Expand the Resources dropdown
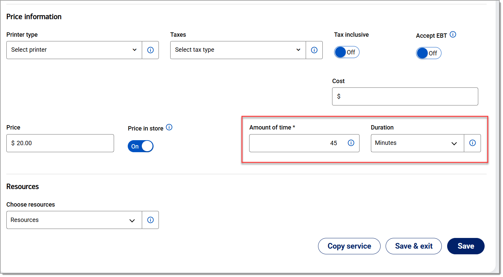Image resolution: width=503 pixels, height=277 pixels. 74,220
